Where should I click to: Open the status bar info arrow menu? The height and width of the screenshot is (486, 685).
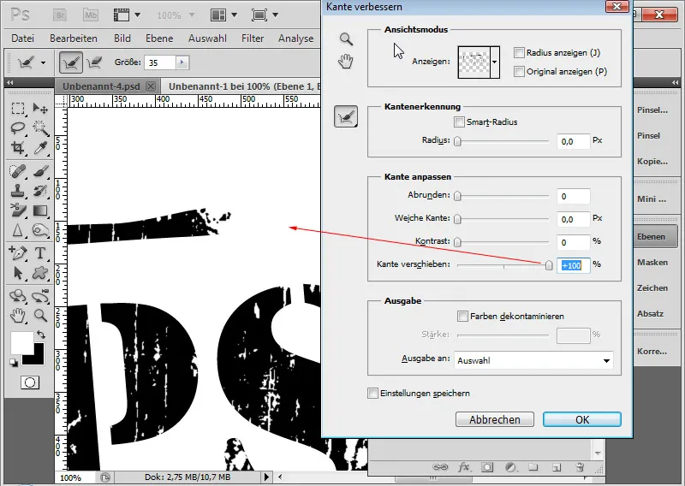267,477
